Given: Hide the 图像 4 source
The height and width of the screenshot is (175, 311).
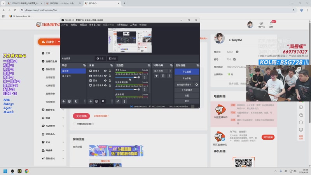Looking at the screenshot, I should [105, 71].
